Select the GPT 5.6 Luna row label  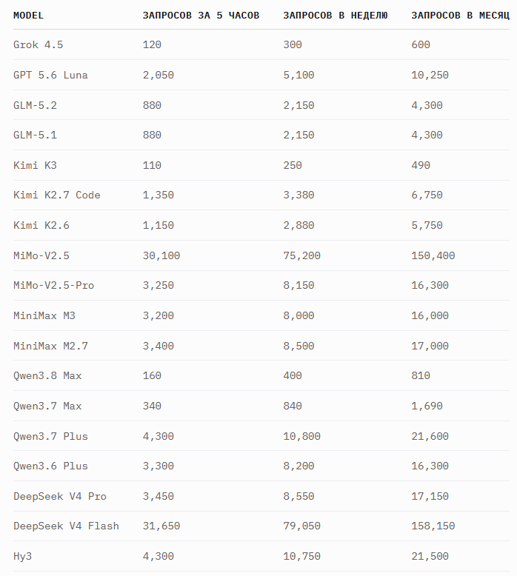(x=50, y=75)
